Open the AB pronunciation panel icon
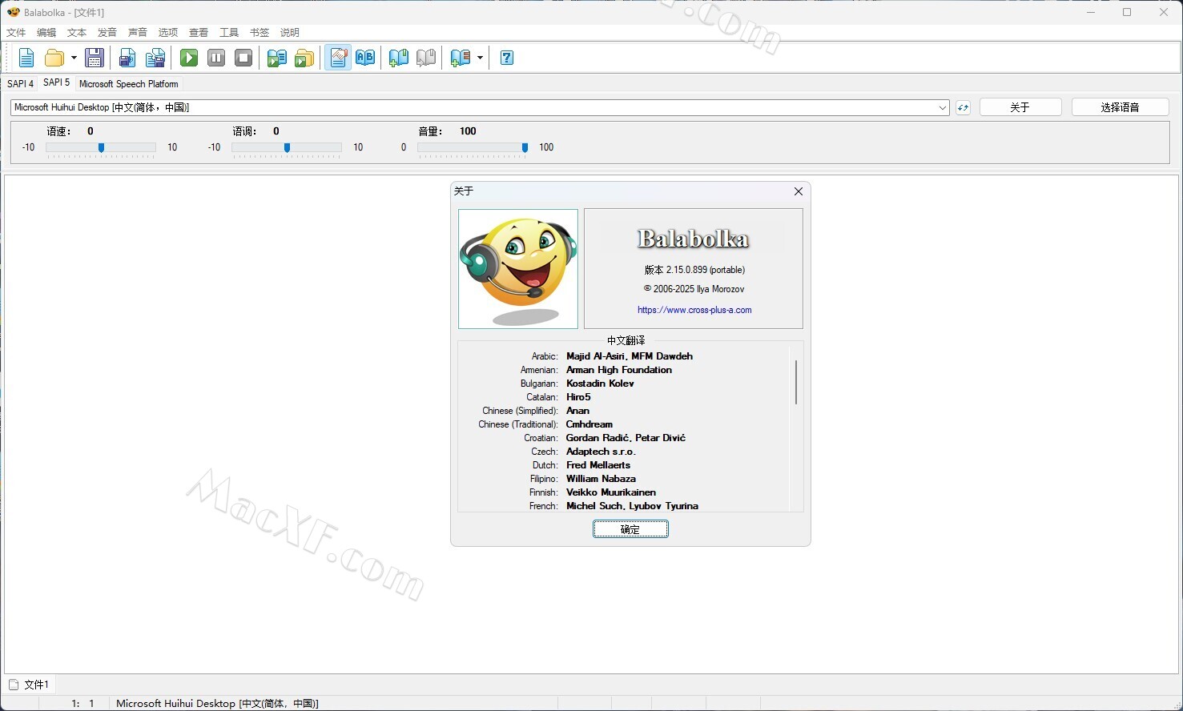The image size is (1183, 711). tap(365, 58)
